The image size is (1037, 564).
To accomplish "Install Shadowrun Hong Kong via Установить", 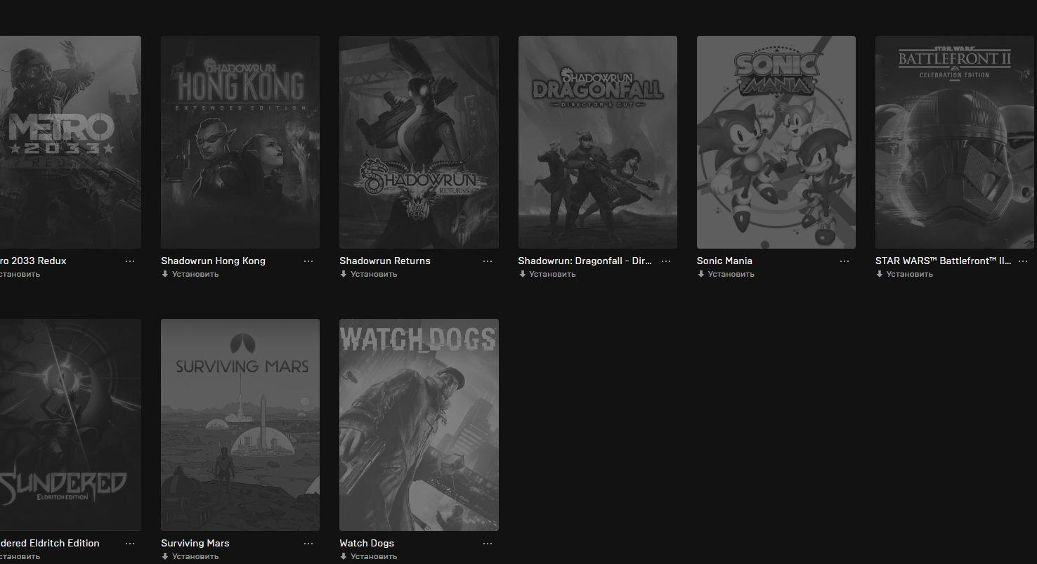I will [x=190, y=274].
